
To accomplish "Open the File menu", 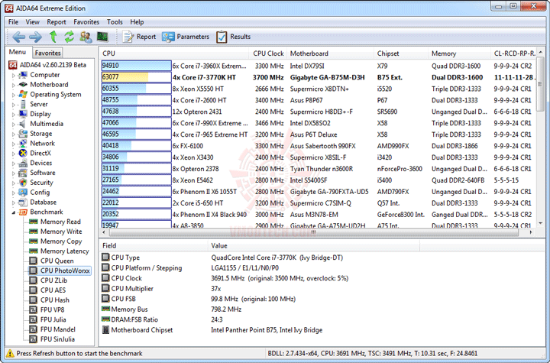I will 13,21.
